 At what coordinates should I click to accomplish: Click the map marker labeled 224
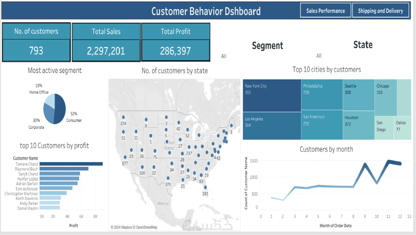pos(124,117)
